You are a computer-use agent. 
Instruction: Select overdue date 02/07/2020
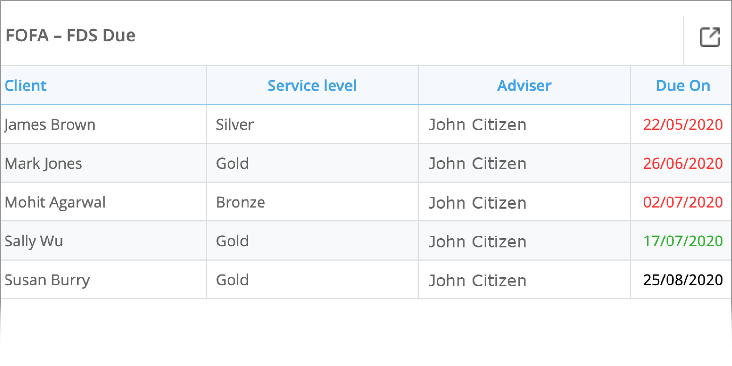click(683, 202)
